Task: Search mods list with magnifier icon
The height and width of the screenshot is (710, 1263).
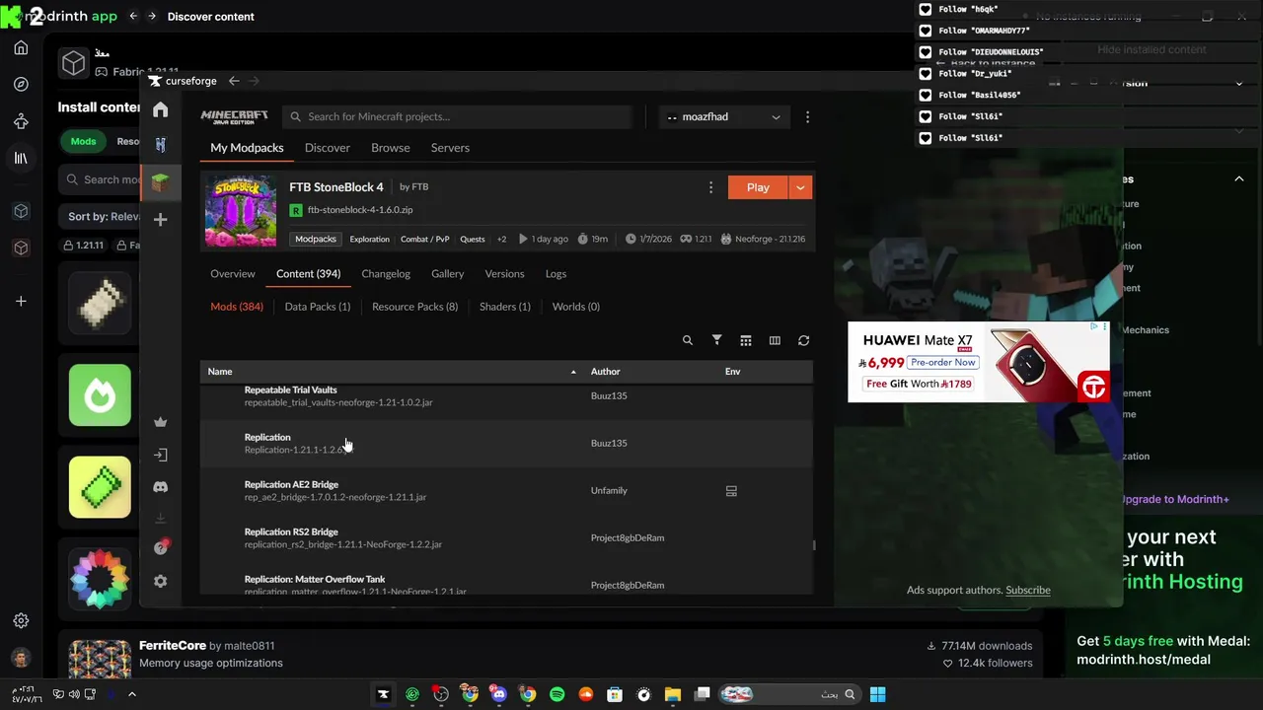Action: 688,340
